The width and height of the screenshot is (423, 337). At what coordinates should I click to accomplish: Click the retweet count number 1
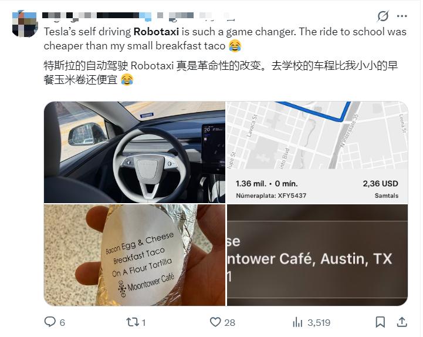point(144,322)
